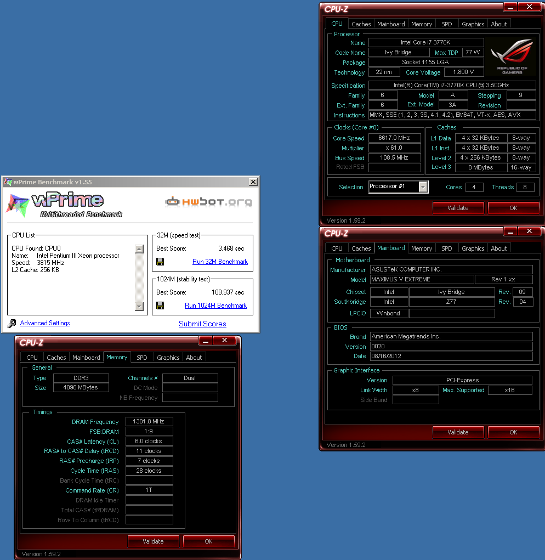Select About tab in bottom-left CPU-Z window
The height and width of the screenshot is (560, 545).
[x=194, y=358]
